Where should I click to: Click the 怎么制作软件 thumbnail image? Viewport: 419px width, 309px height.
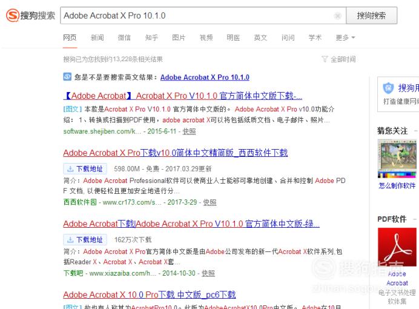pyautogui.click(x=397, y=159)
